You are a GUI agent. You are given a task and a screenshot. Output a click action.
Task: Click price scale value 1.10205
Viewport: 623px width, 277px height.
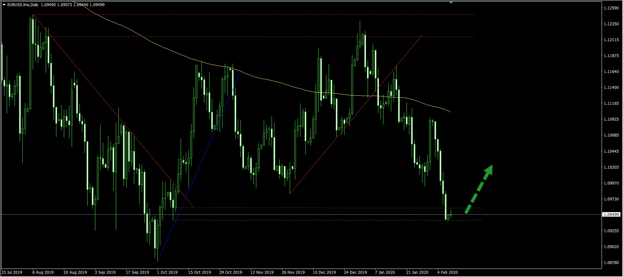point(611,167)
